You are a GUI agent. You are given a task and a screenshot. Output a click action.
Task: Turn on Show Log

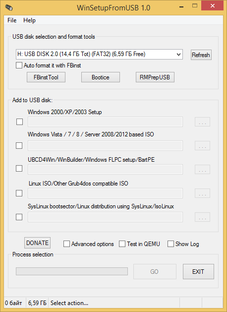170,244
